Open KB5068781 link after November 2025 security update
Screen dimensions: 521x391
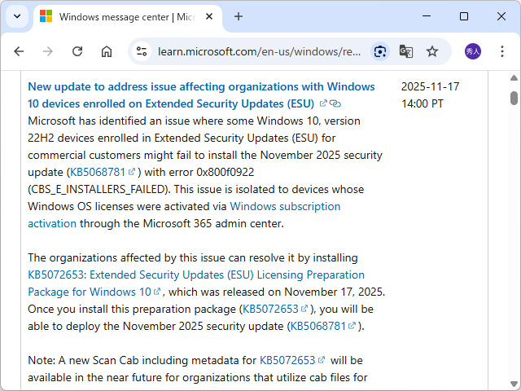point(318,326)
